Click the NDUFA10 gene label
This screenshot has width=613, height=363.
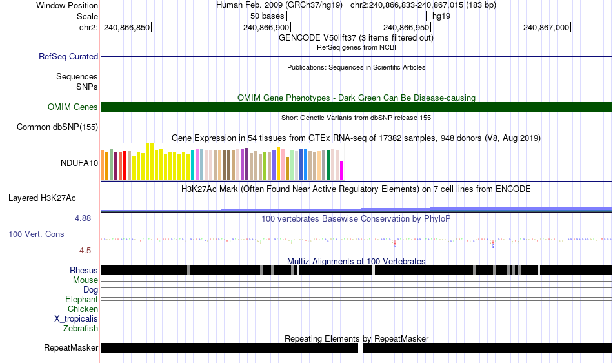point(79,163)
